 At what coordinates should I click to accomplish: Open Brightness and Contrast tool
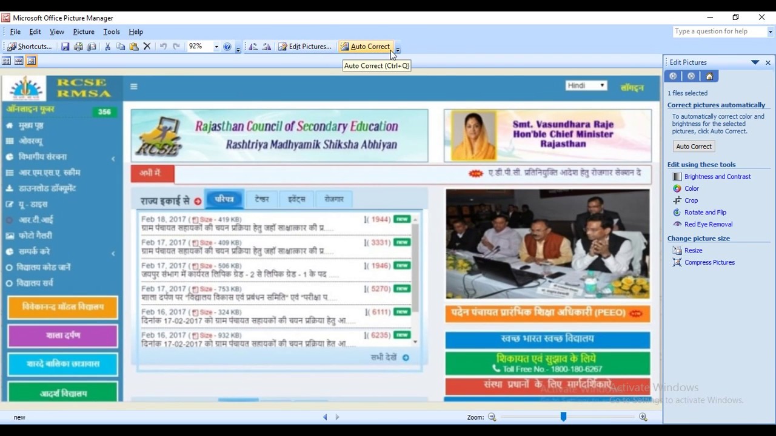(718, 177)
